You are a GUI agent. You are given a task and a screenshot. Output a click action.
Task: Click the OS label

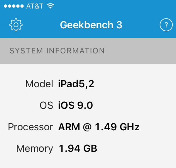pos(46,105)
